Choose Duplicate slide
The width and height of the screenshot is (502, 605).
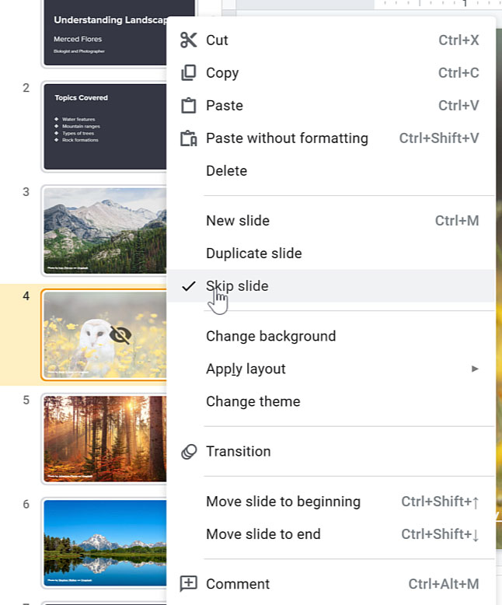253,254
